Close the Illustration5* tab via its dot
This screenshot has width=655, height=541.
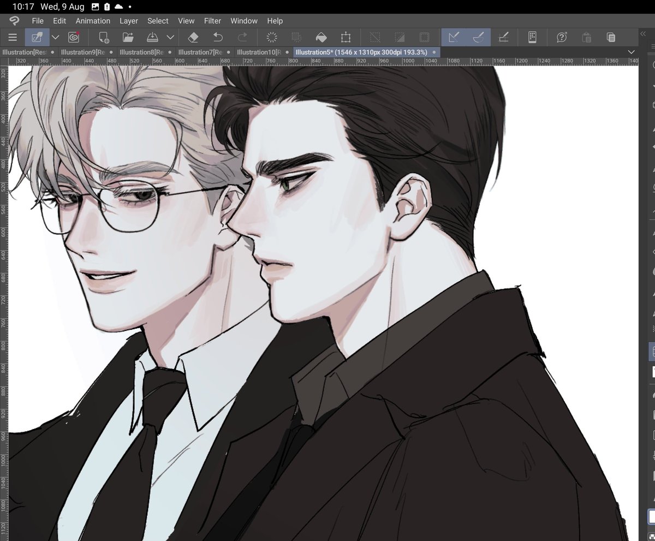point(434,52)
